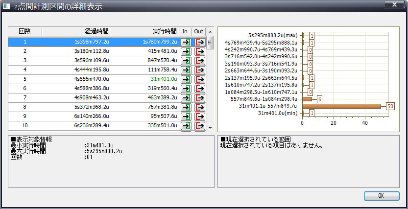
Task: Select the highlighted row 1s398m797.2u
Action: [x=107, y=42]
